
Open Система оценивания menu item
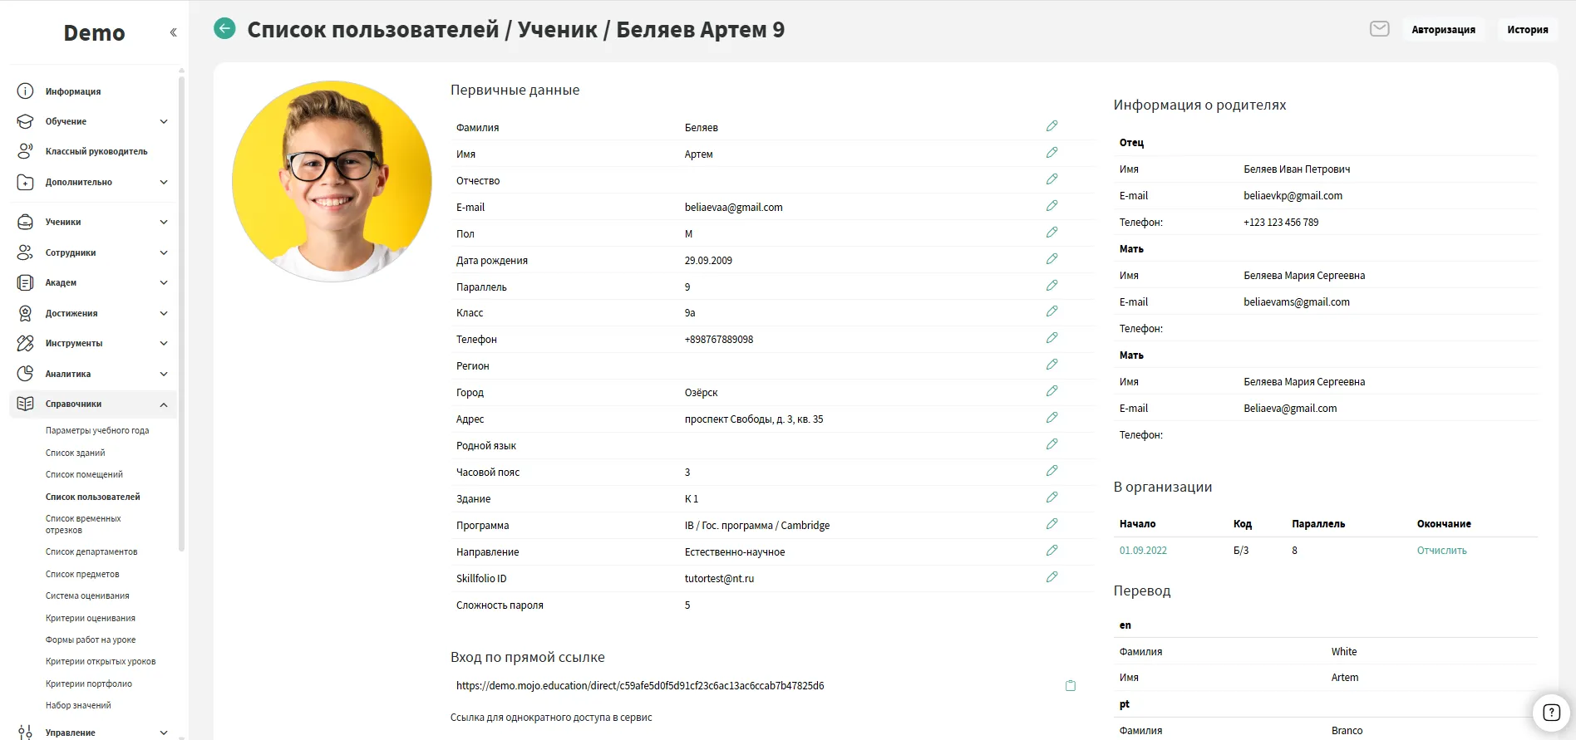click(87, 595)
